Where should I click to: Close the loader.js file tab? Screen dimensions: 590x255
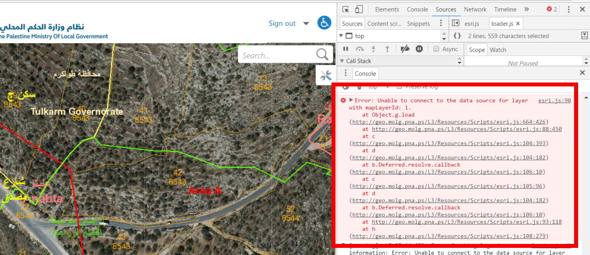click(518, 24)
